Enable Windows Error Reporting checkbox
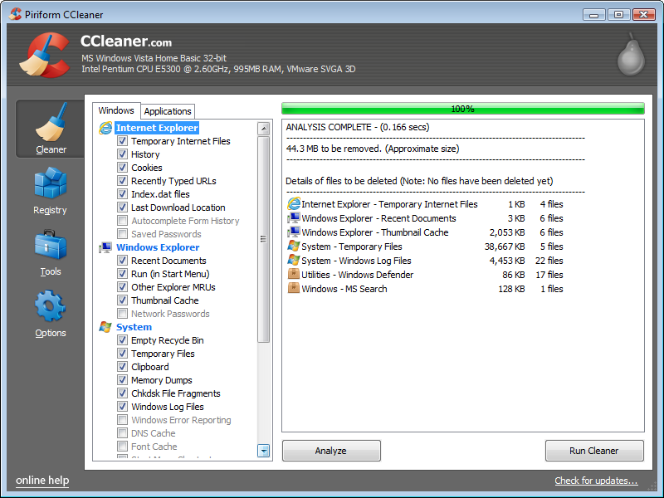 click(122, 420)
